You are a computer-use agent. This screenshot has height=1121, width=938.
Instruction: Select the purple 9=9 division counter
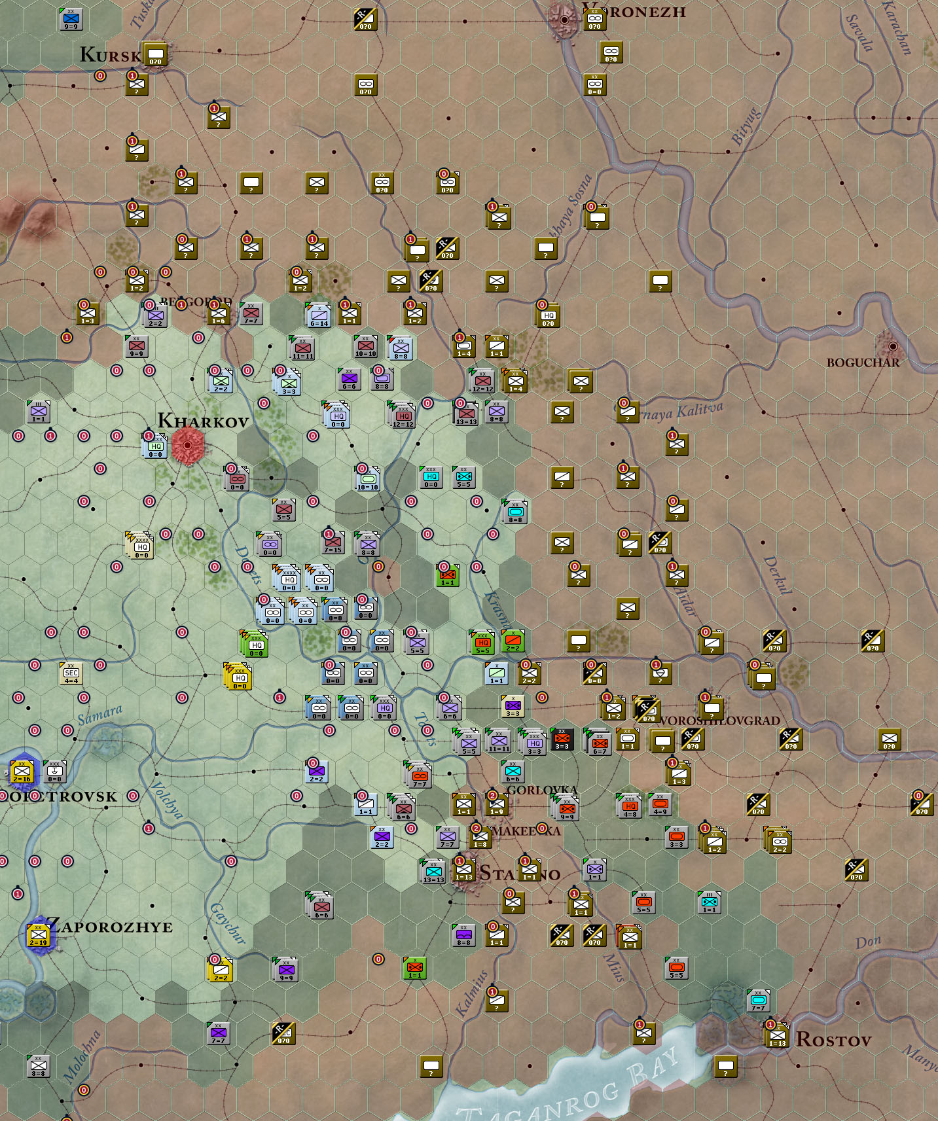pos(286,970)
